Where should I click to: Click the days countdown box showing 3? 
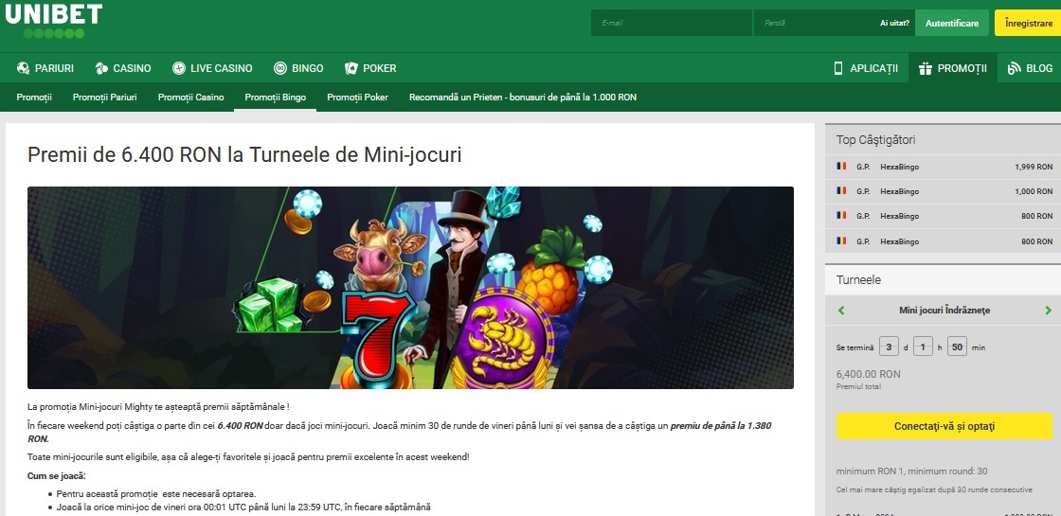889,347
